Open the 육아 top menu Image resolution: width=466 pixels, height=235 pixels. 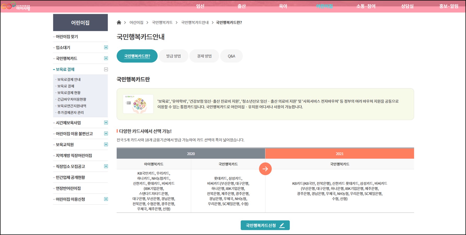tap(283, 6)
